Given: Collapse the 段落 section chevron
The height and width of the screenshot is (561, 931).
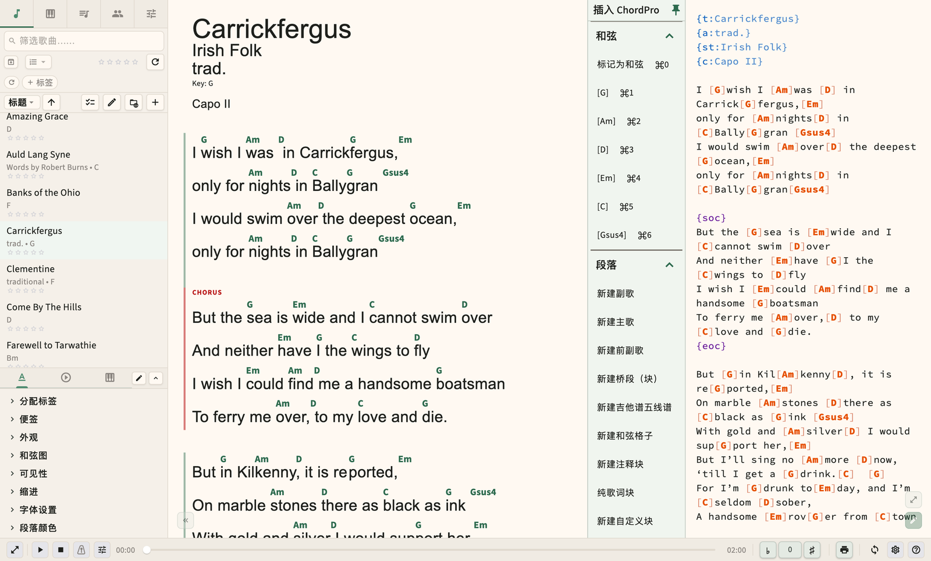Looking at the screenshot, I should click(670, 265).
